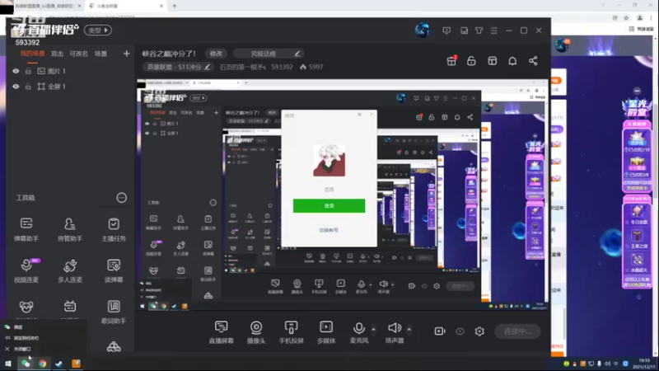Add 直播屏幕 screen capture source
Viewport: 659px width, 371px height.
pos(221,332)
